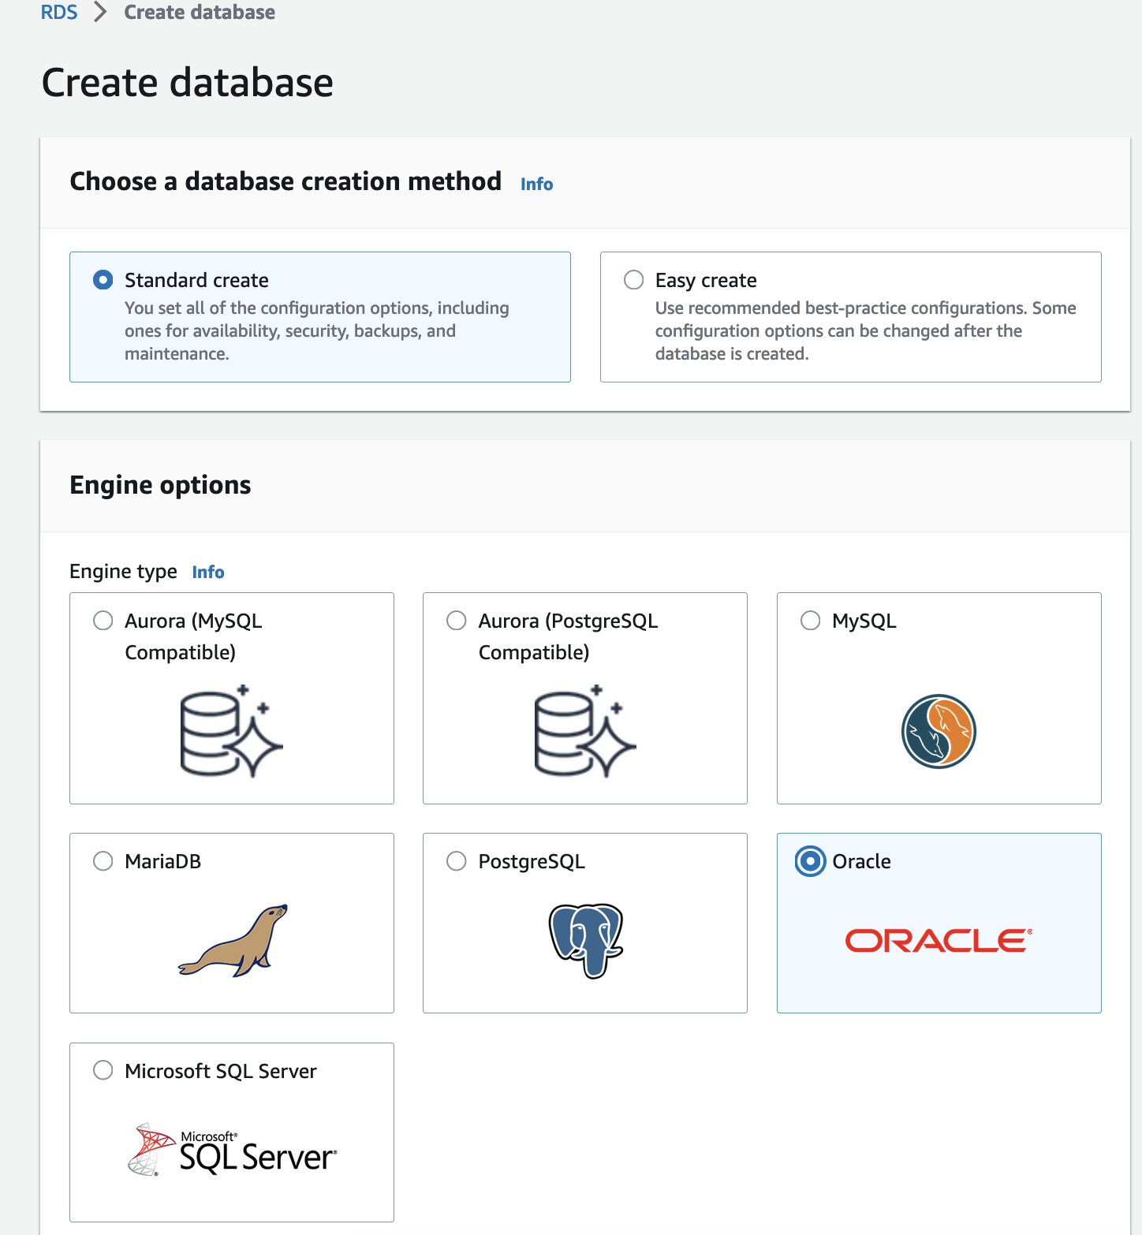Click the Aurora MySQL Compatible database icon

point(231,731)
